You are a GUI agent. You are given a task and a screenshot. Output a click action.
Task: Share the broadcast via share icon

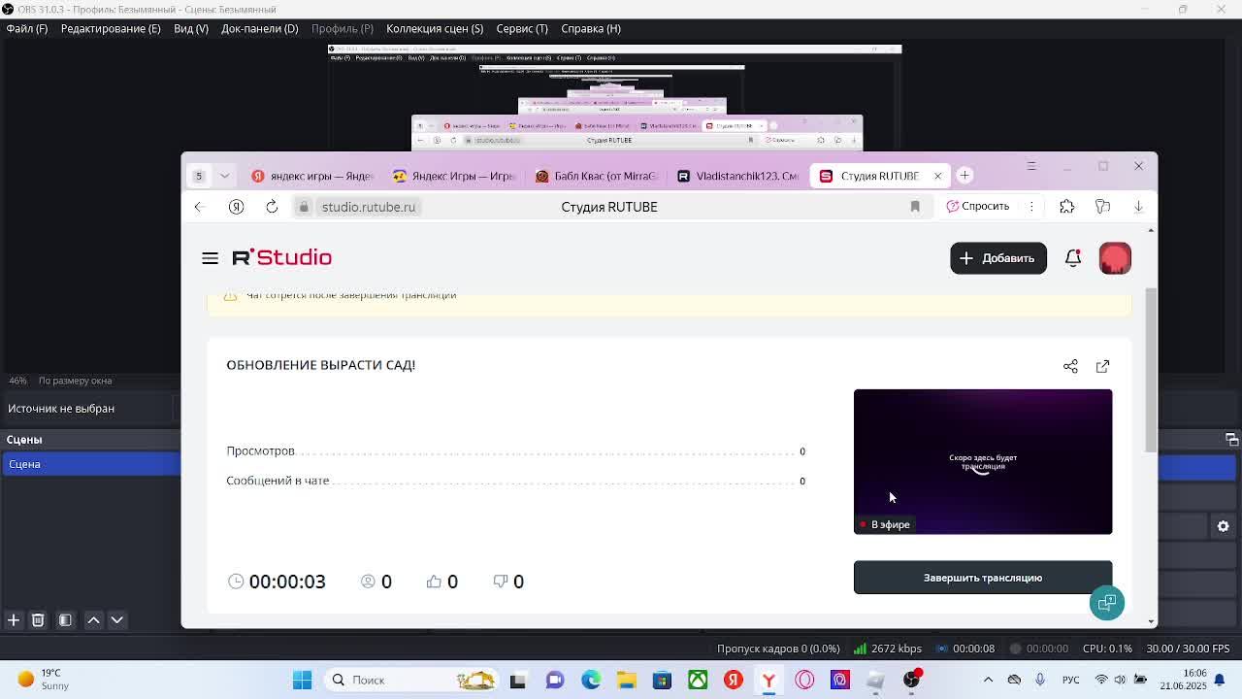pos(1070,366)
